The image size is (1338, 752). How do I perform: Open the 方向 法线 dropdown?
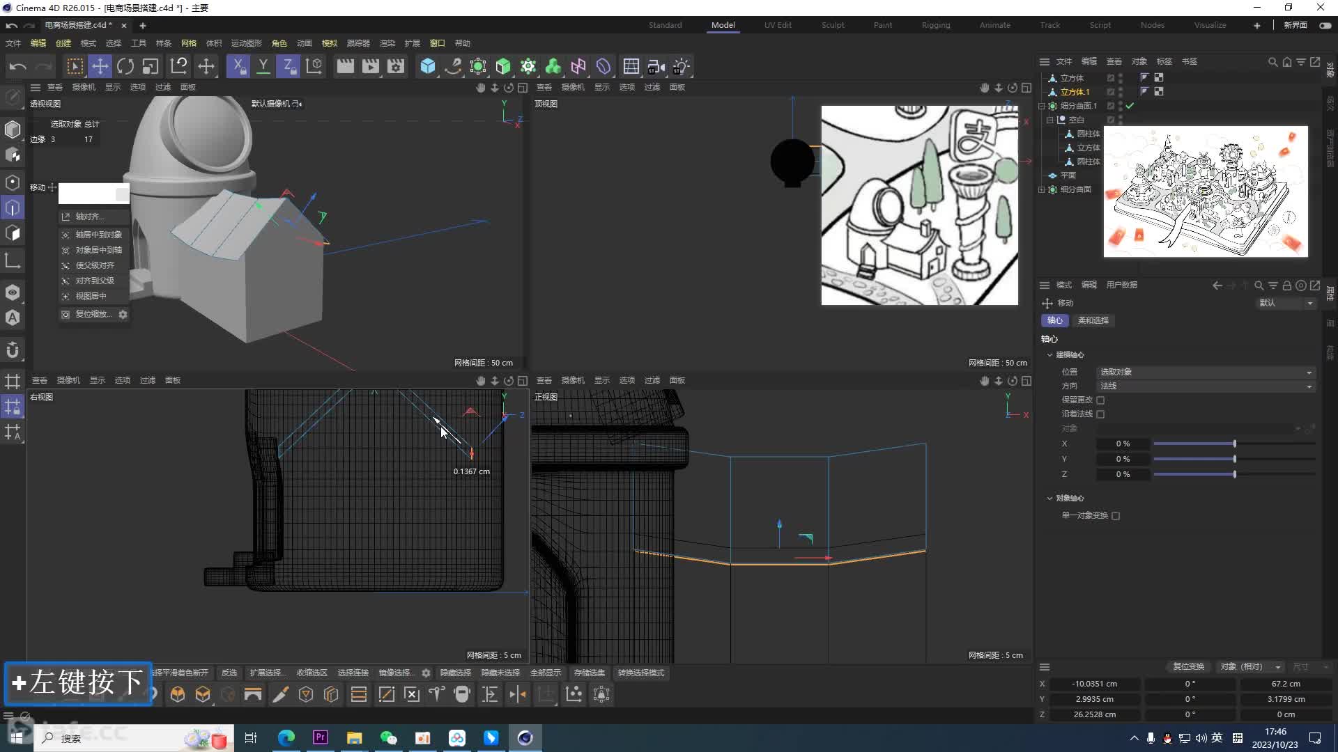1206,386
